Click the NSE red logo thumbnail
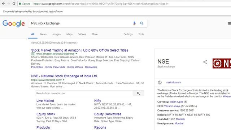 point(222,64)
